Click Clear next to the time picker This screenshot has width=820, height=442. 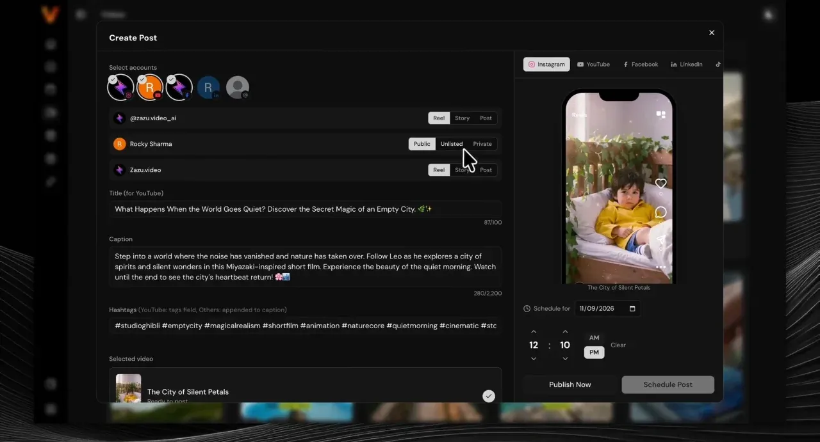click(x=618, y=345)
